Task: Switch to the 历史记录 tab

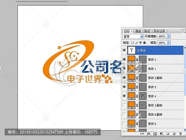Action: pos(159,31)
